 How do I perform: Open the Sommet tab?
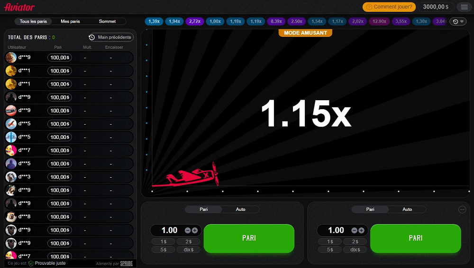point(107,21)
